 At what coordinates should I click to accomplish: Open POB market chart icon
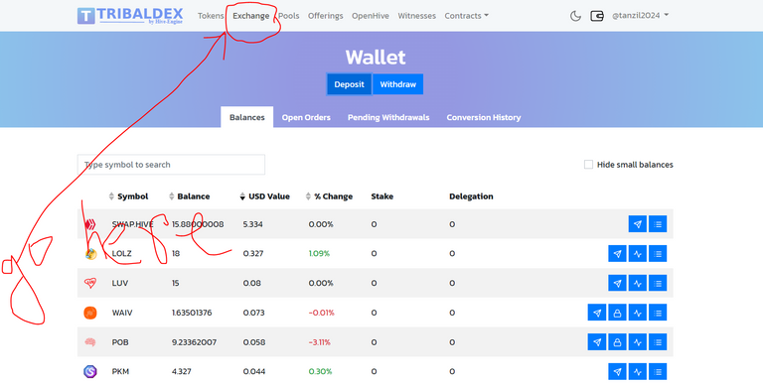pyautogui.click(x=638, y=342)
